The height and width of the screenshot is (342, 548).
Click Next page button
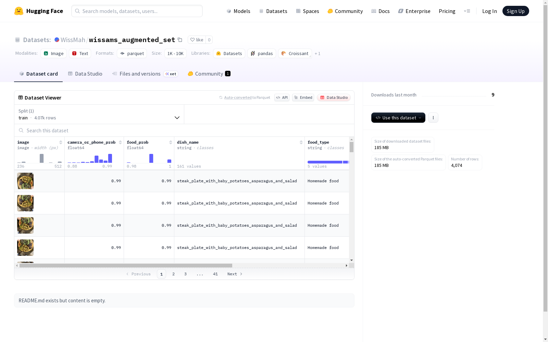point(235,274)
